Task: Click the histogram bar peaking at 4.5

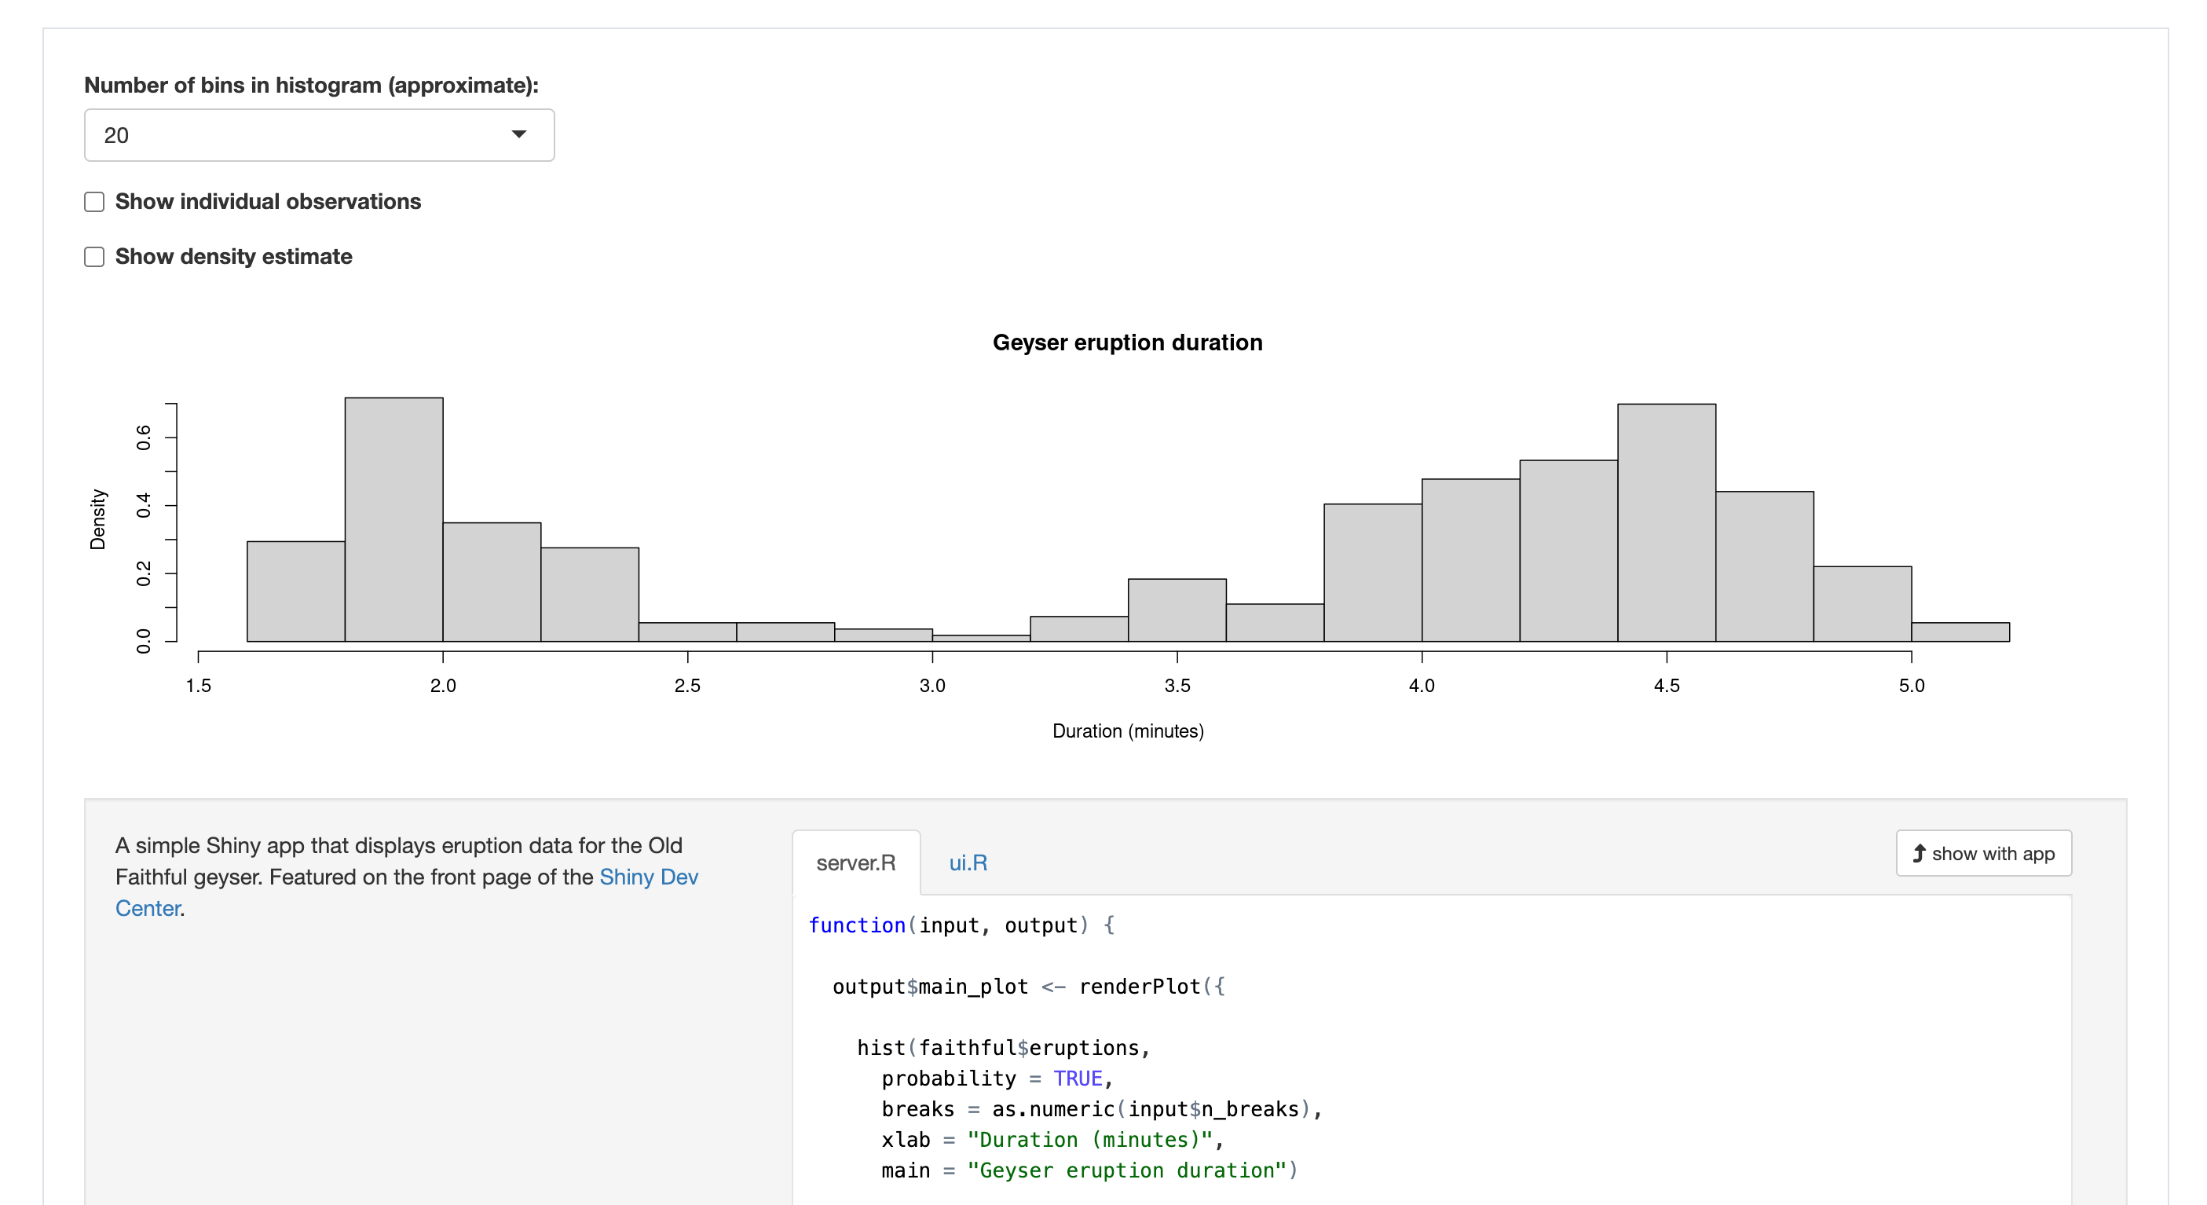Action: click(1666, 523)
